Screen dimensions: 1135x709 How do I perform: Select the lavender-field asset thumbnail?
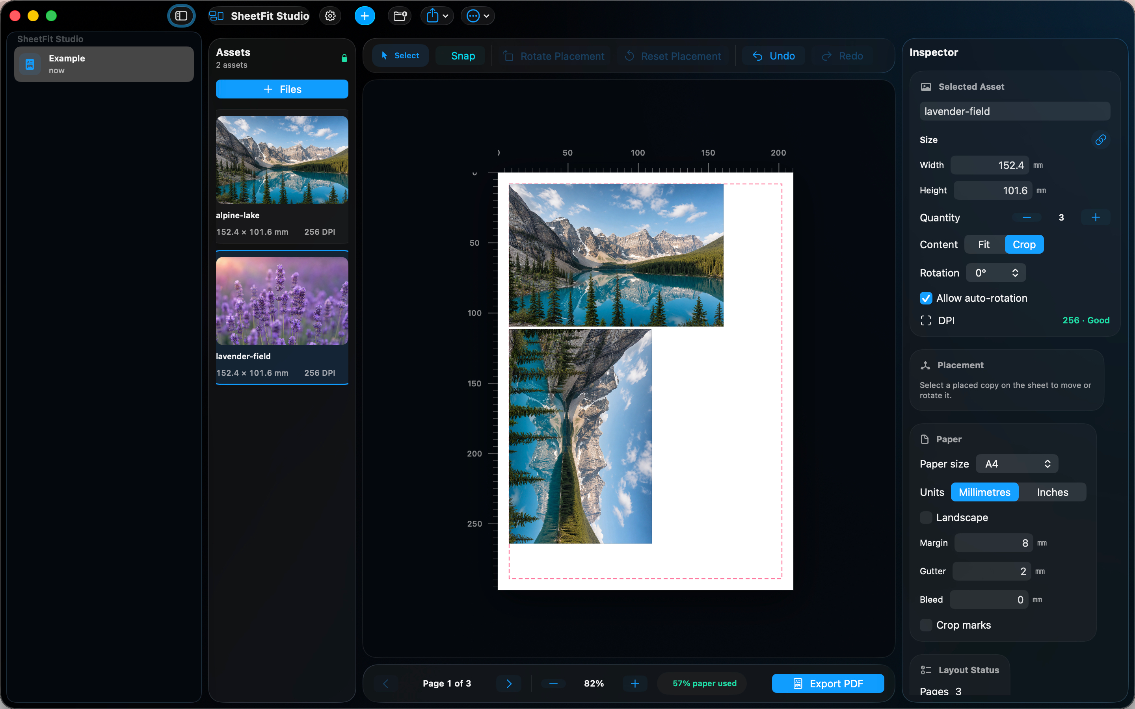282,301
